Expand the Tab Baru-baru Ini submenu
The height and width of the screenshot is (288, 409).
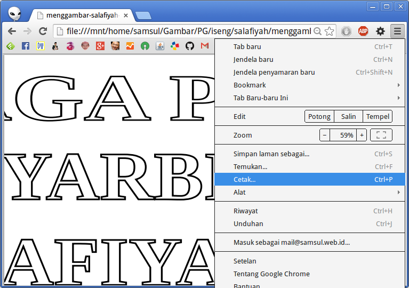coord(310,98)
